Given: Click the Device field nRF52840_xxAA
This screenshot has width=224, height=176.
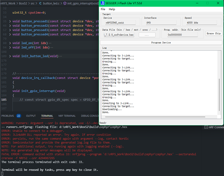Looking at the screenshot, I should click(x=120, y=23).
